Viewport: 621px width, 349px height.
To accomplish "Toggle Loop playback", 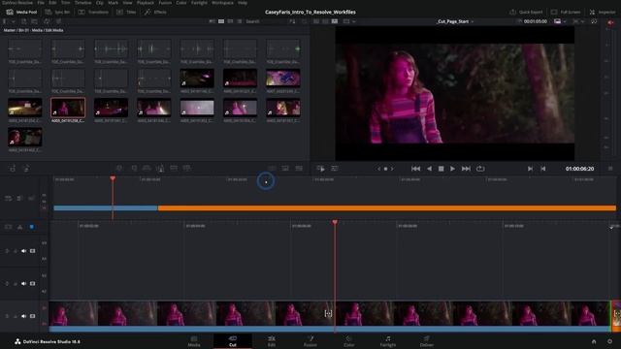I will (x=480, y=169).
